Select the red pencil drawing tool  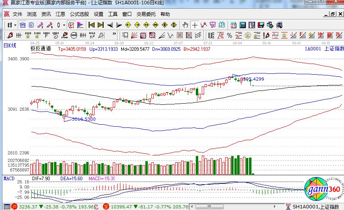(x=10, y=35)
